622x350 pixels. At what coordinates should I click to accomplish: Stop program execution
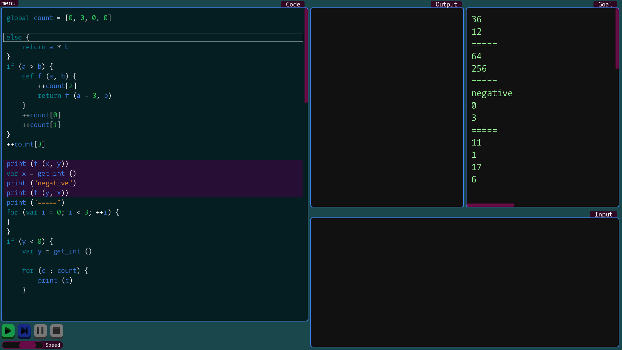(x=56, y=331)
